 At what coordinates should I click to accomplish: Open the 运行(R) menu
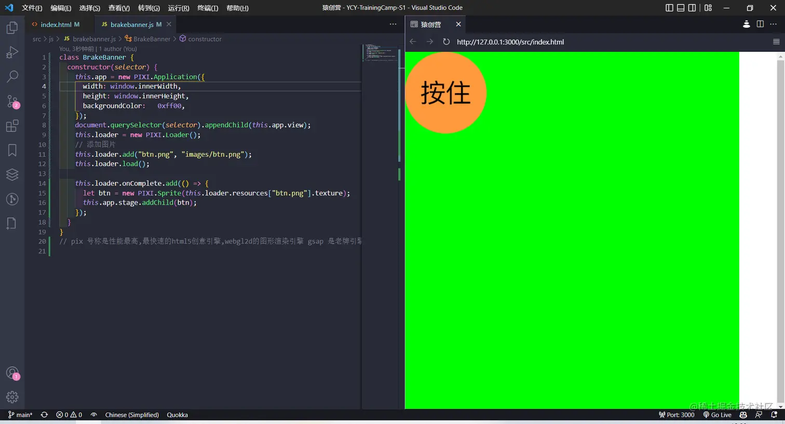click(x=179, y=8)
